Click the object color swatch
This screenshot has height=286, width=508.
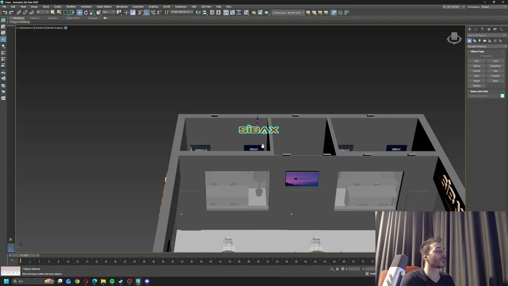[502, 96]
